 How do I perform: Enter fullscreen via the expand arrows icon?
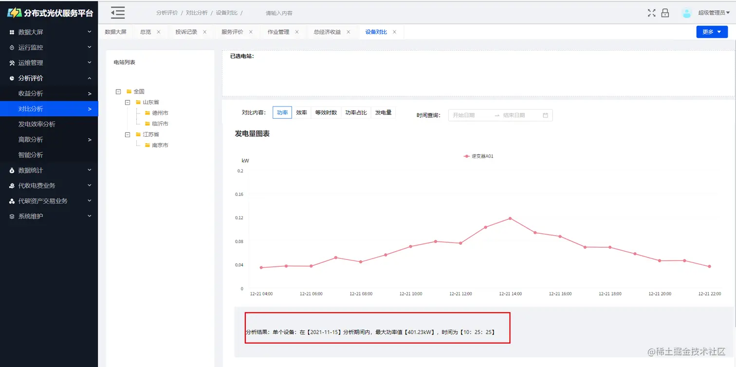tap(651, 13)
